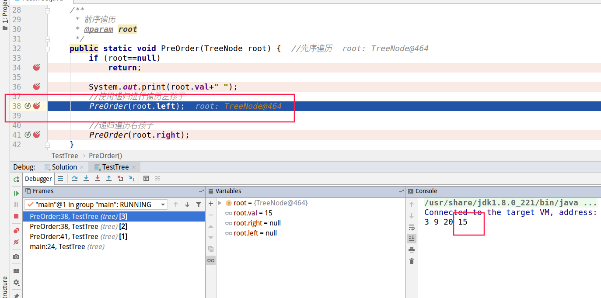Viewport: 601px width, 298px height.
Task: Resume program execution
Action: click(x=16, y=193)
